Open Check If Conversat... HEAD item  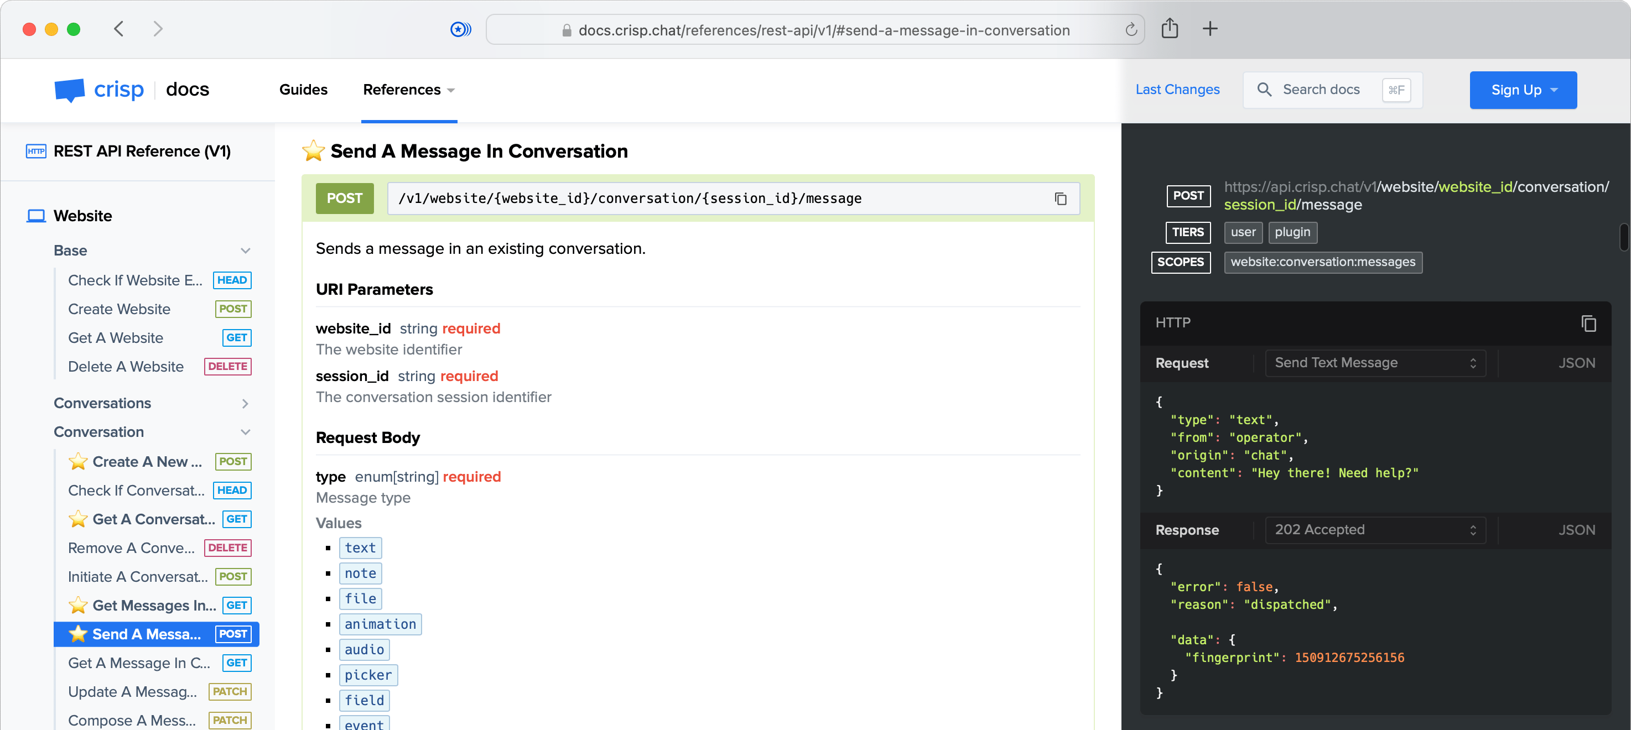pyautogui.click(x=159, y=491)
